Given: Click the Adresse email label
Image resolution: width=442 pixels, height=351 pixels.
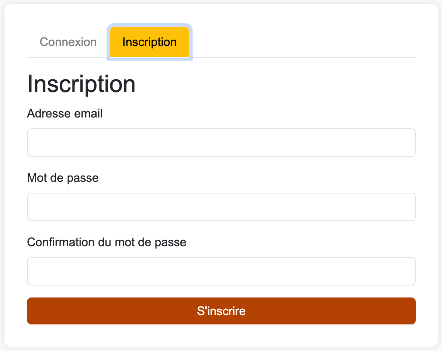Looking at the screenshot, I should (64, 113).
